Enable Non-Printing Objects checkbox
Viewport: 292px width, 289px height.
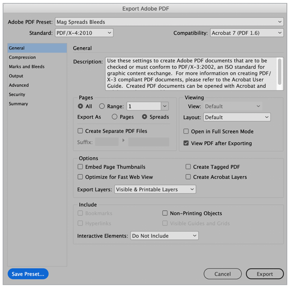165,213
